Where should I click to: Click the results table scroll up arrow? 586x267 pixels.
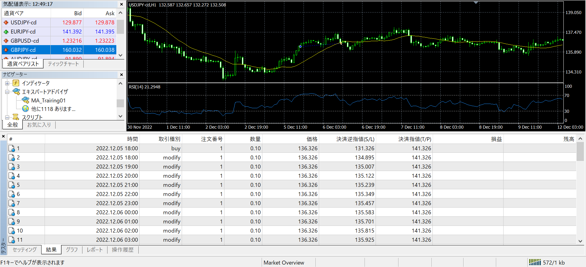click(x=580, y=139)
